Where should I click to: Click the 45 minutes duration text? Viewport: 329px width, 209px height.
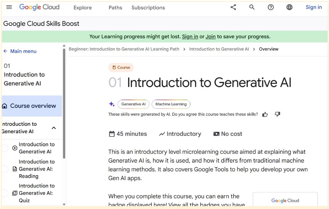(x=132, y=134)
